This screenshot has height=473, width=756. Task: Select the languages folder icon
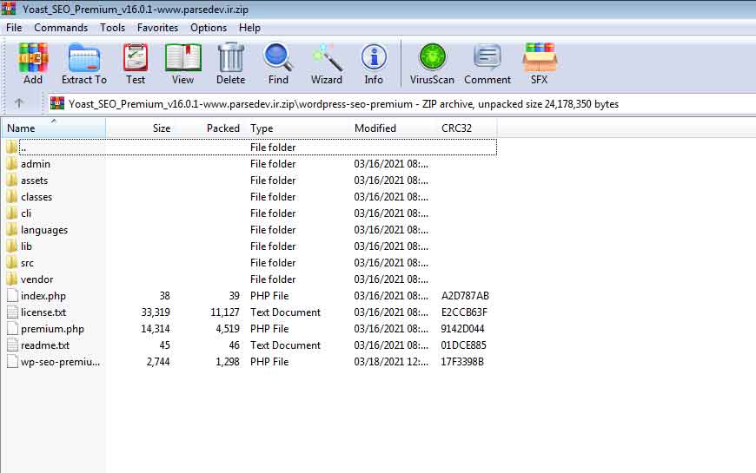[x=12, y=230]
